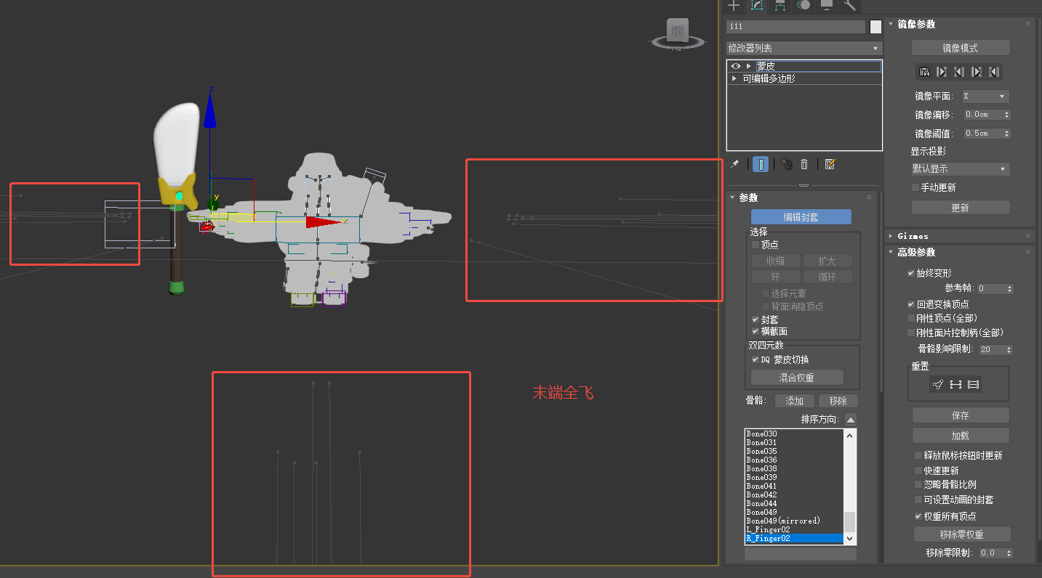Click the remove modifier trash icon
The image size is (1042, 578).
pos(804,165)
